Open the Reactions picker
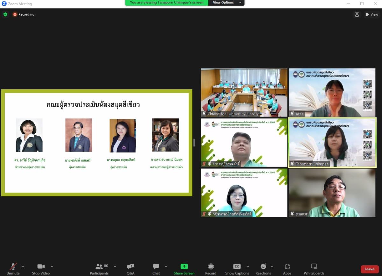 [x=263, y=269]
